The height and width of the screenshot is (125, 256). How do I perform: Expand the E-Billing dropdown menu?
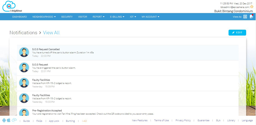(x=117, y=17)
